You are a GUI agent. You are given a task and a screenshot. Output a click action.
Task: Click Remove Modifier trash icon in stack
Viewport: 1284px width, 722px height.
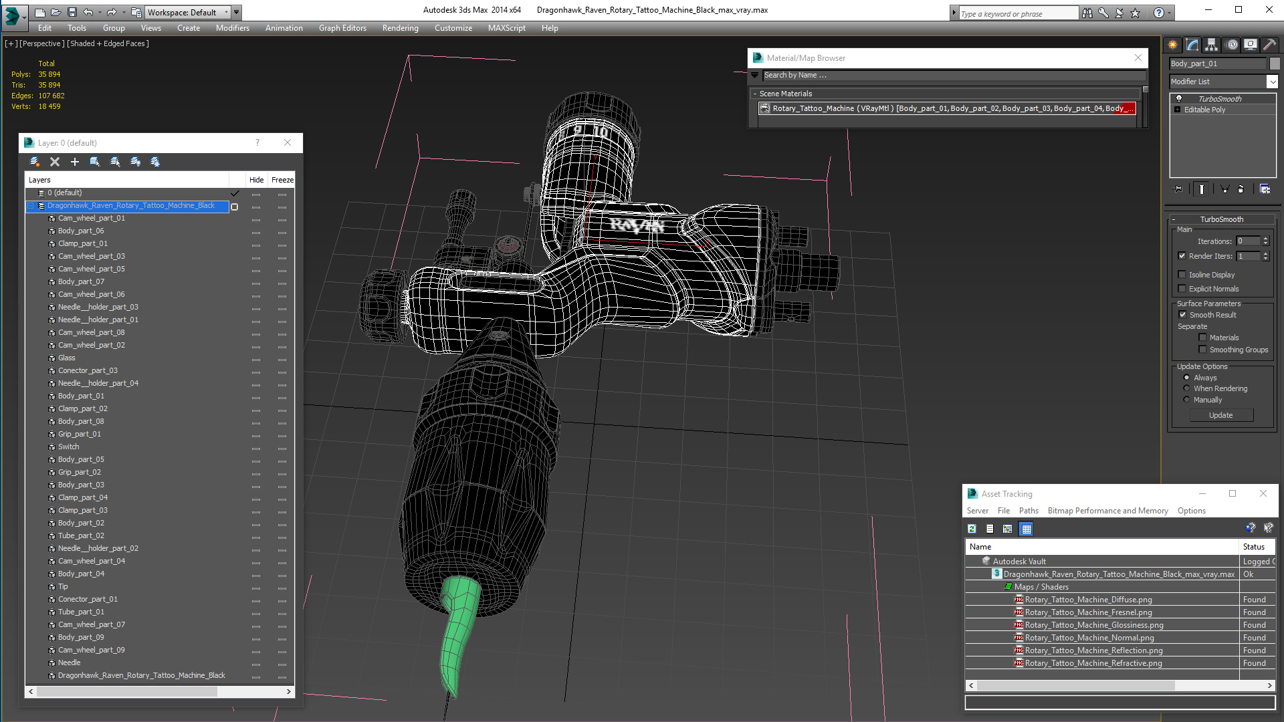click(x=1241, y=189)
